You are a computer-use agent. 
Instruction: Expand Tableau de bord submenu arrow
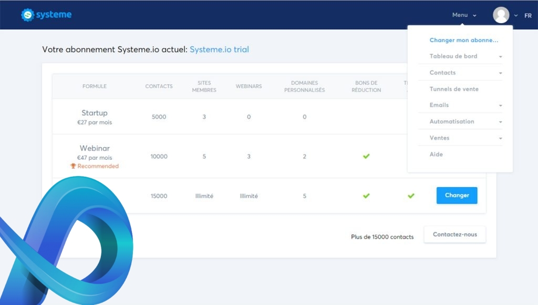500,57
